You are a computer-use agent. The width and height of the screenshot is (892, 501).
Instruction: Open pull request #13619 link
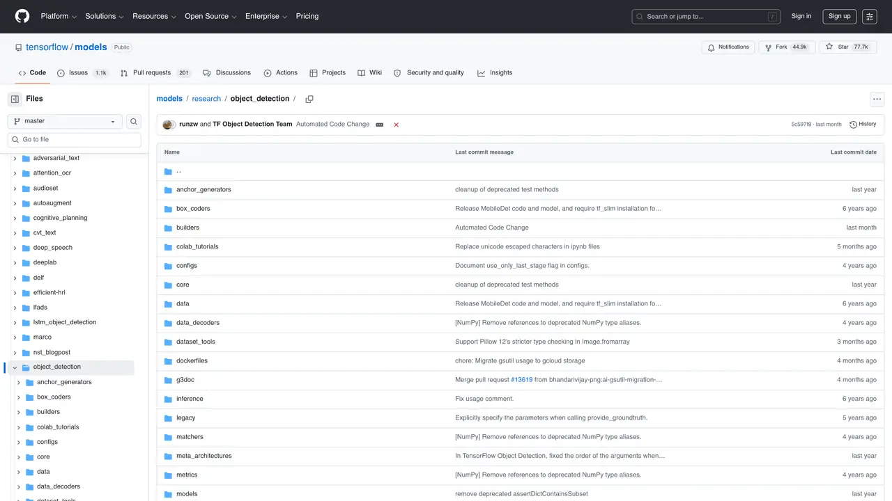[x=521, y=380]
